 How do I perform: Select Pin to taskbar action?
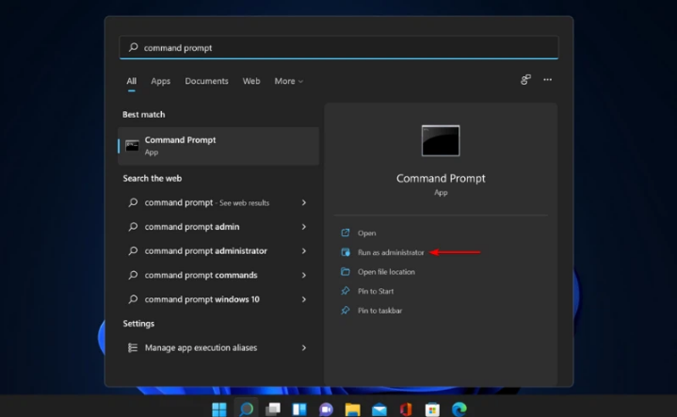(x=379, y=311)
